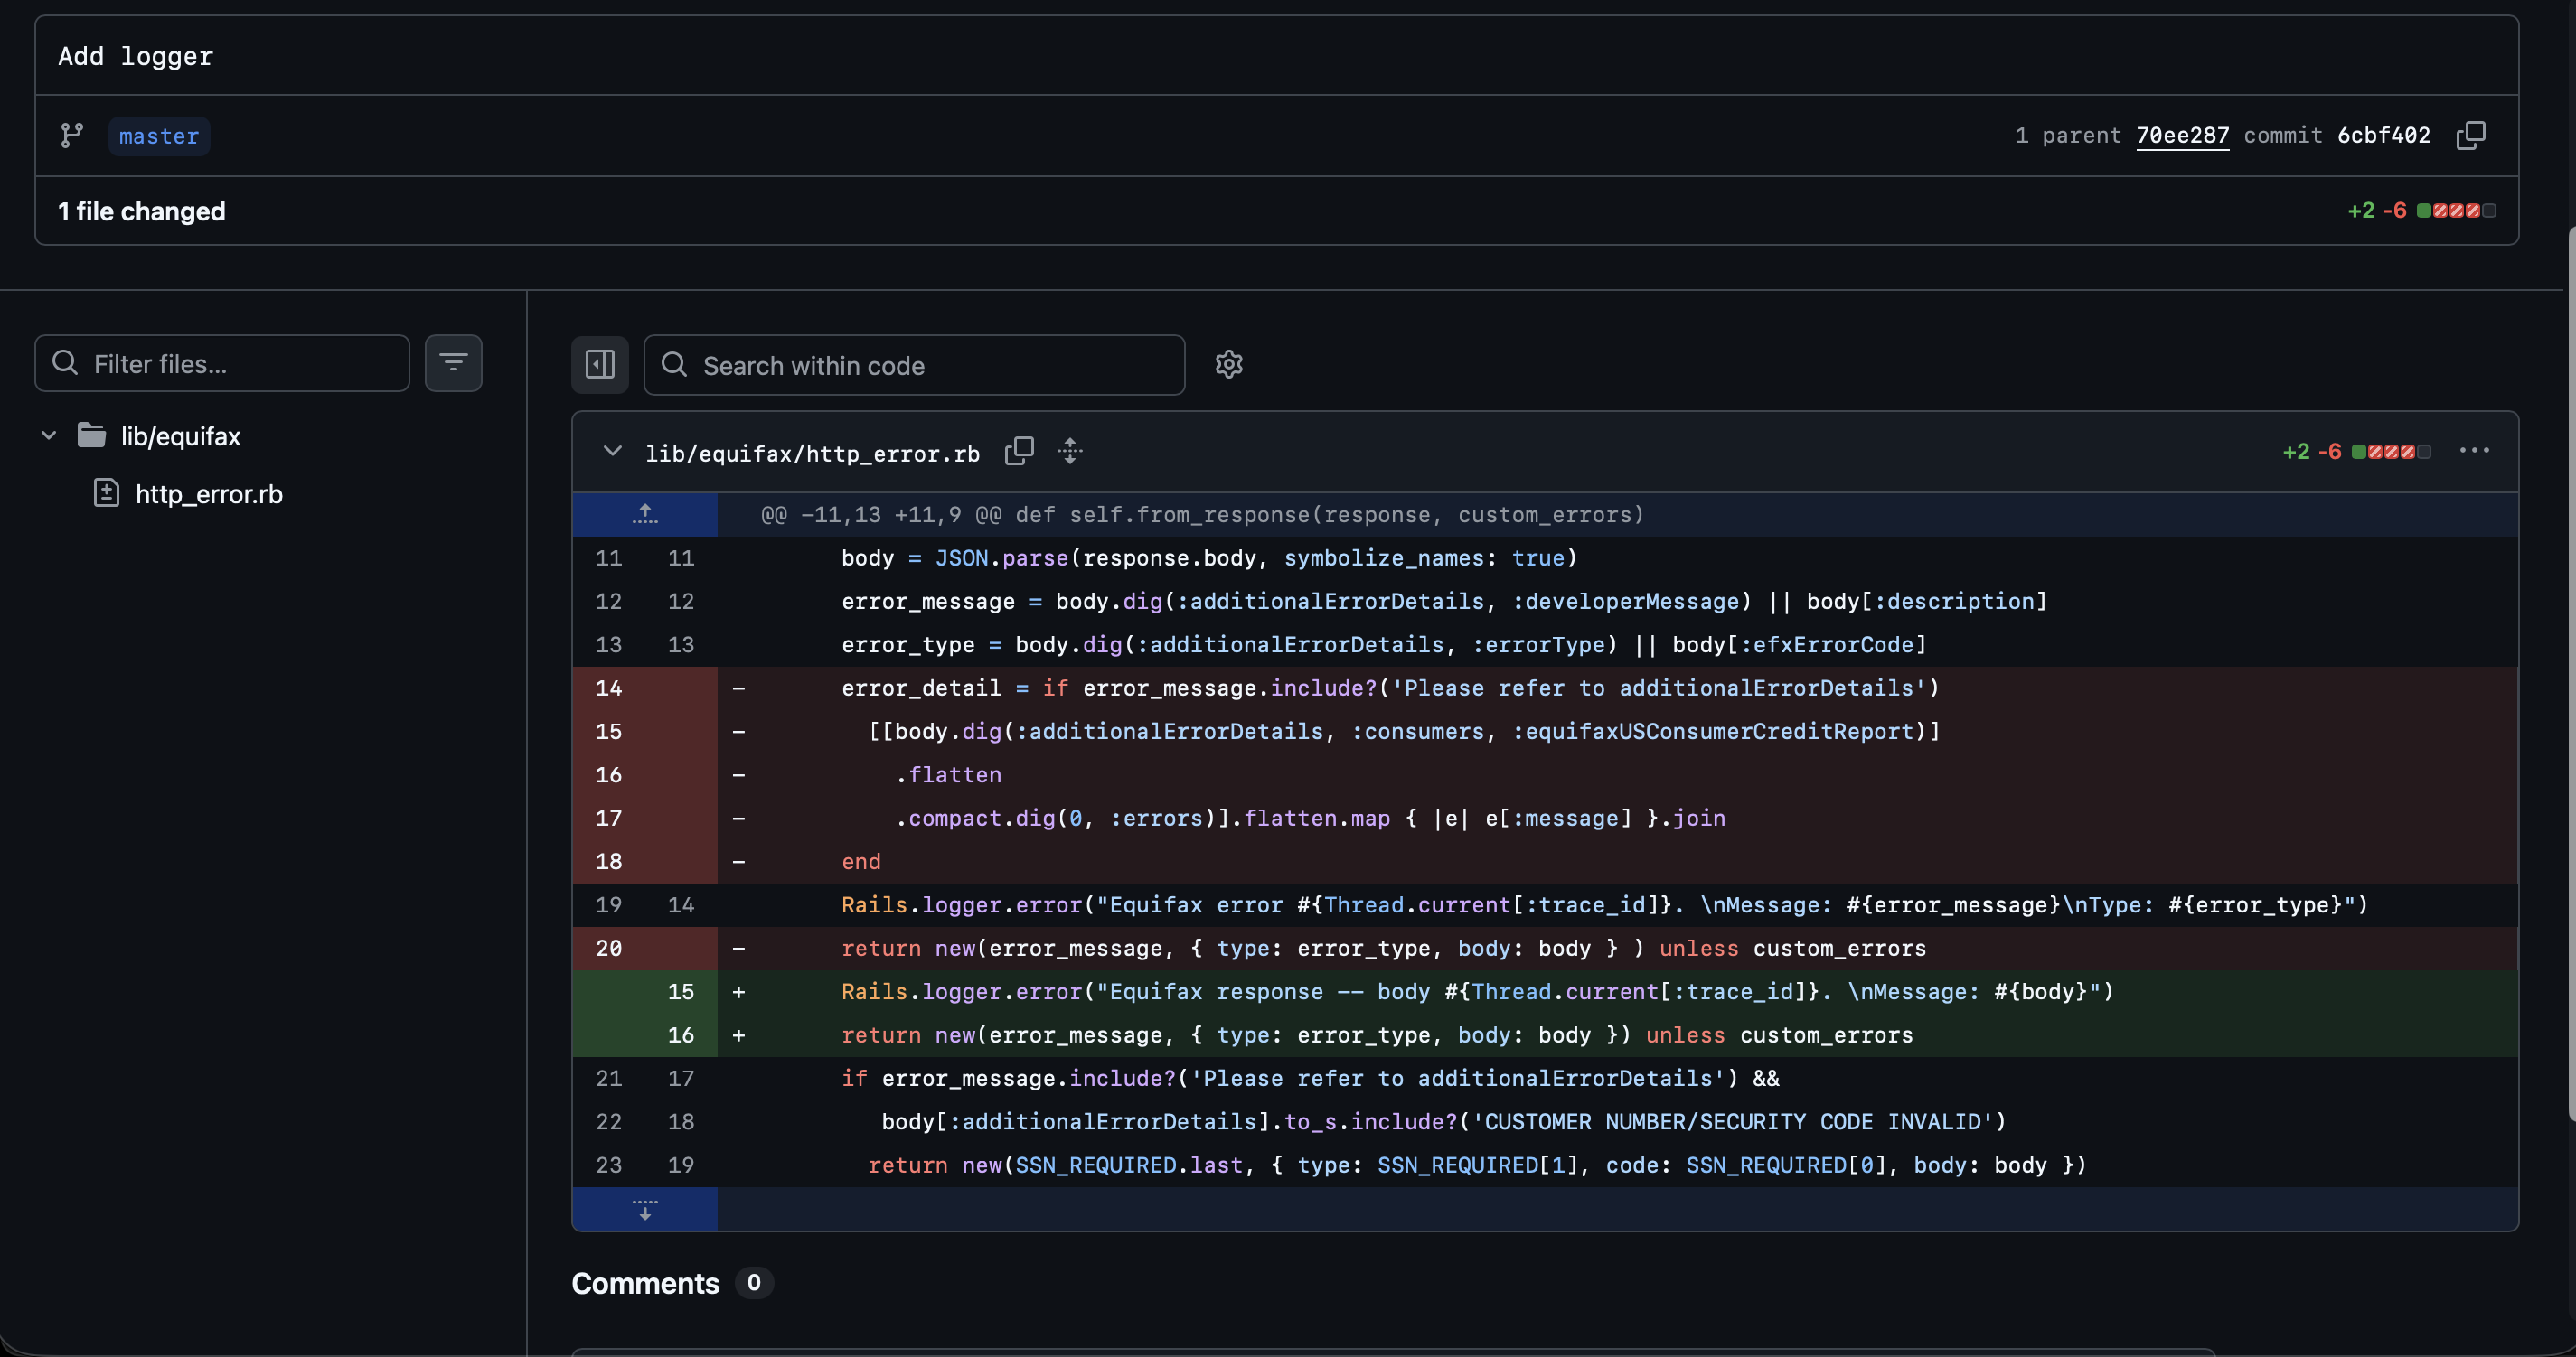Open the file filter options button

[453, 362]
